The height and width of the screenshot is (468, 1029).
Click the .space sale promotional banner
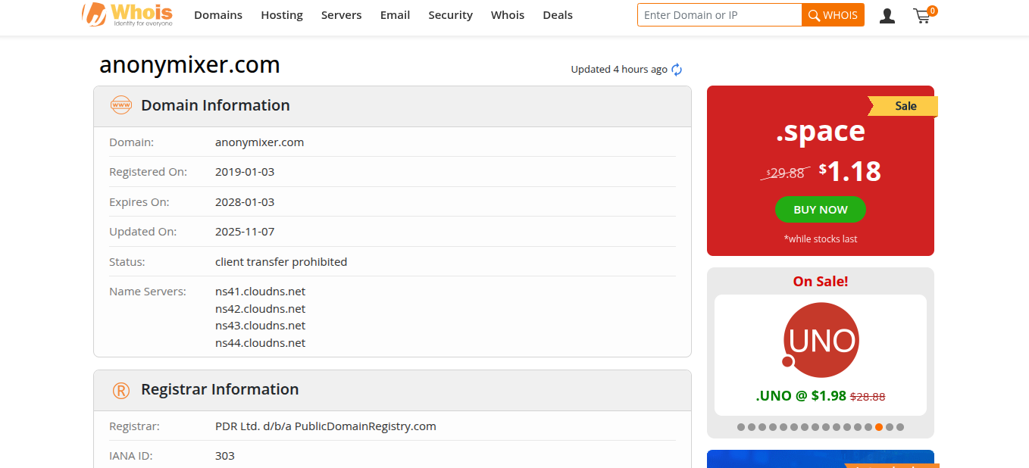pyautogui.click(x=821, y=170)
